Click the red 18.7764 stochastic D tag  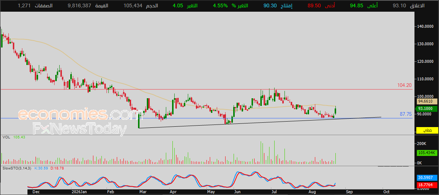tap(427, 185)
